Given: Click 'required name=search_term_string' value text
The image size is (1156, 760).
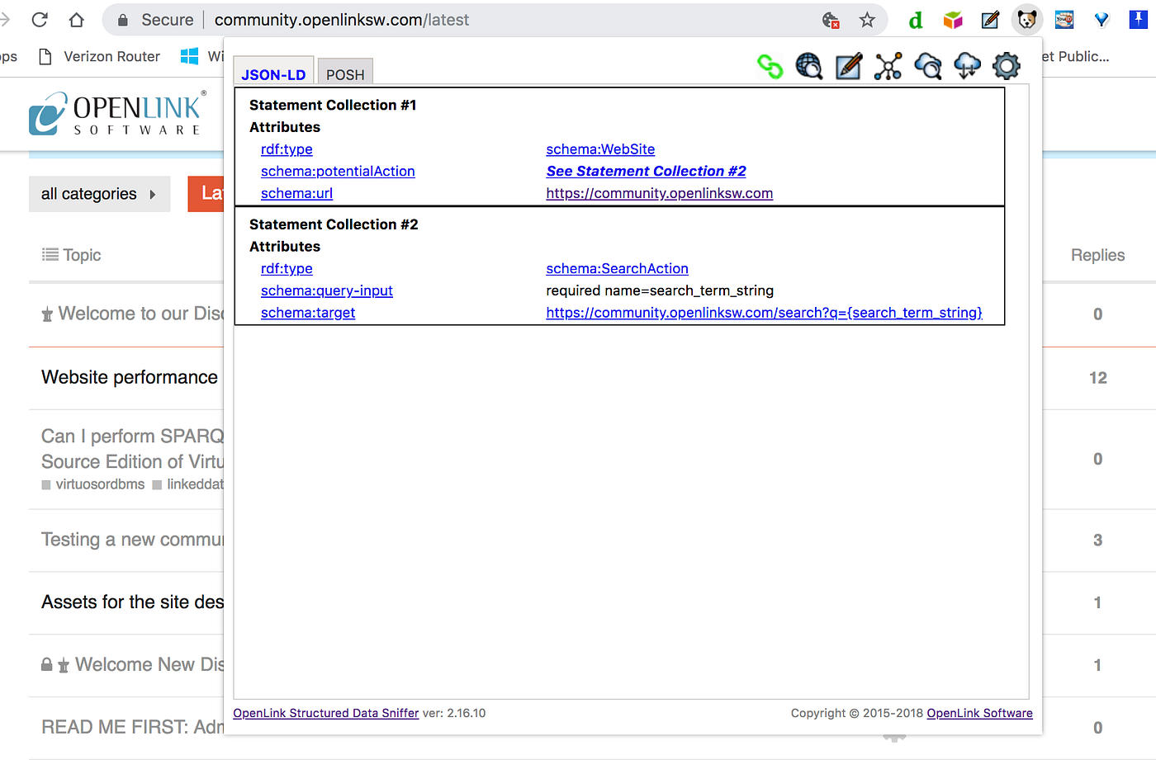Looking at the screenshot, I should [660, 290].
